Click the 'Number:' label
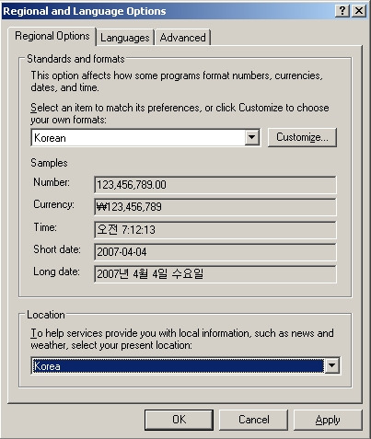The height and width of the screenshot is (439, 371). pos(52,182)
